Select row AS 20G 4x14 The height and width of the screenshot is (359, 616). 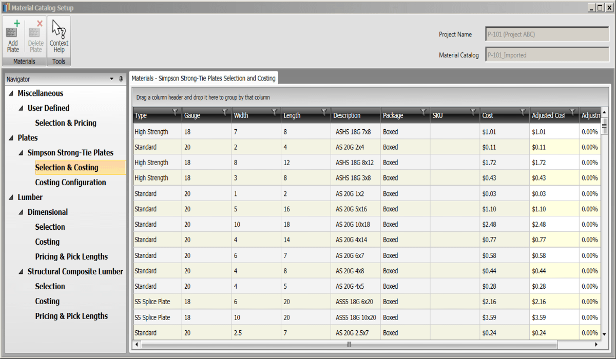click(366, 240)
